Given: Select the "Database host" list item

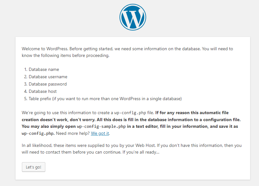Looking at the screenshot, I should tap(42, 91).
